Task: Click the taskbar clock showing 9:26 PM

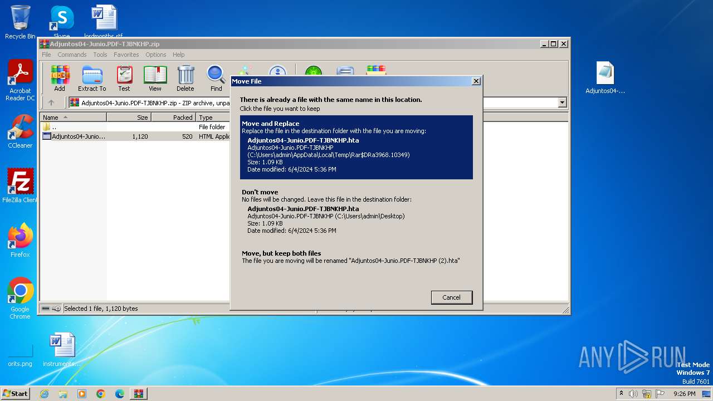Action: coord(684,394)
